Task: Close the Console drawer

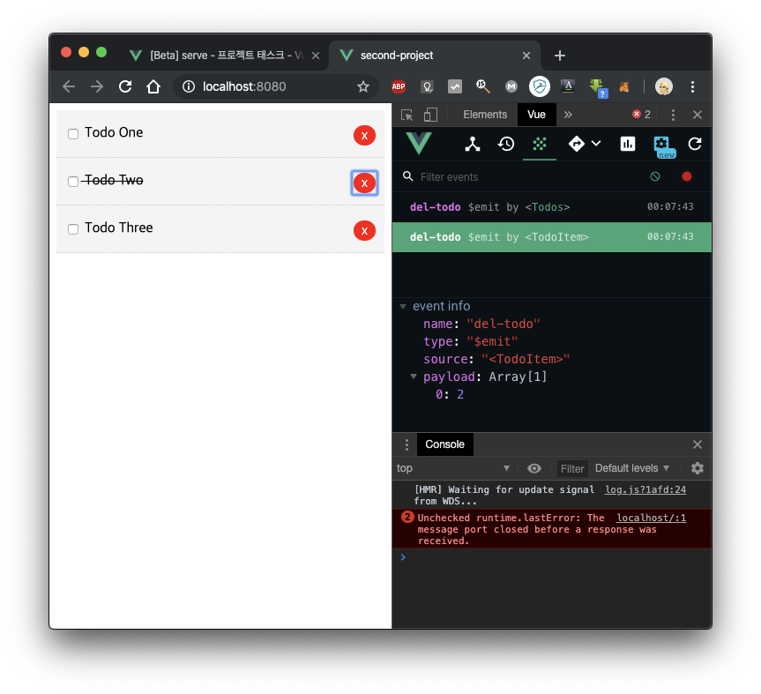Action: pos(698,444)
